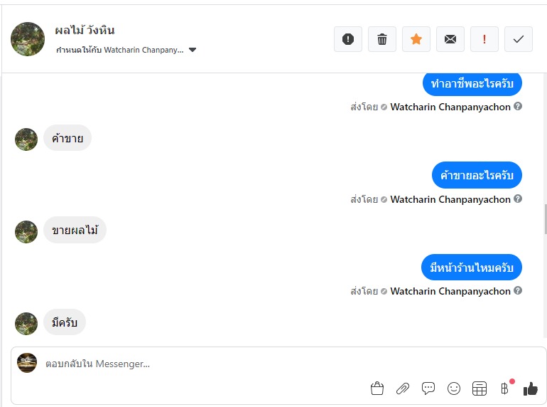Viewport: 547px width, 407px height.
Task: Expand assignee dropdown next to Watcharin Chanpany...
Action: coord(193,51)
